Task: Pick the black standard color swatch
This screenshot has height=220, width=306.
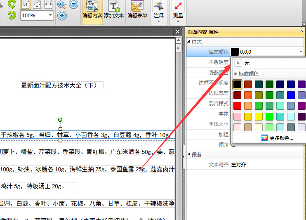Action: (237, 84)
